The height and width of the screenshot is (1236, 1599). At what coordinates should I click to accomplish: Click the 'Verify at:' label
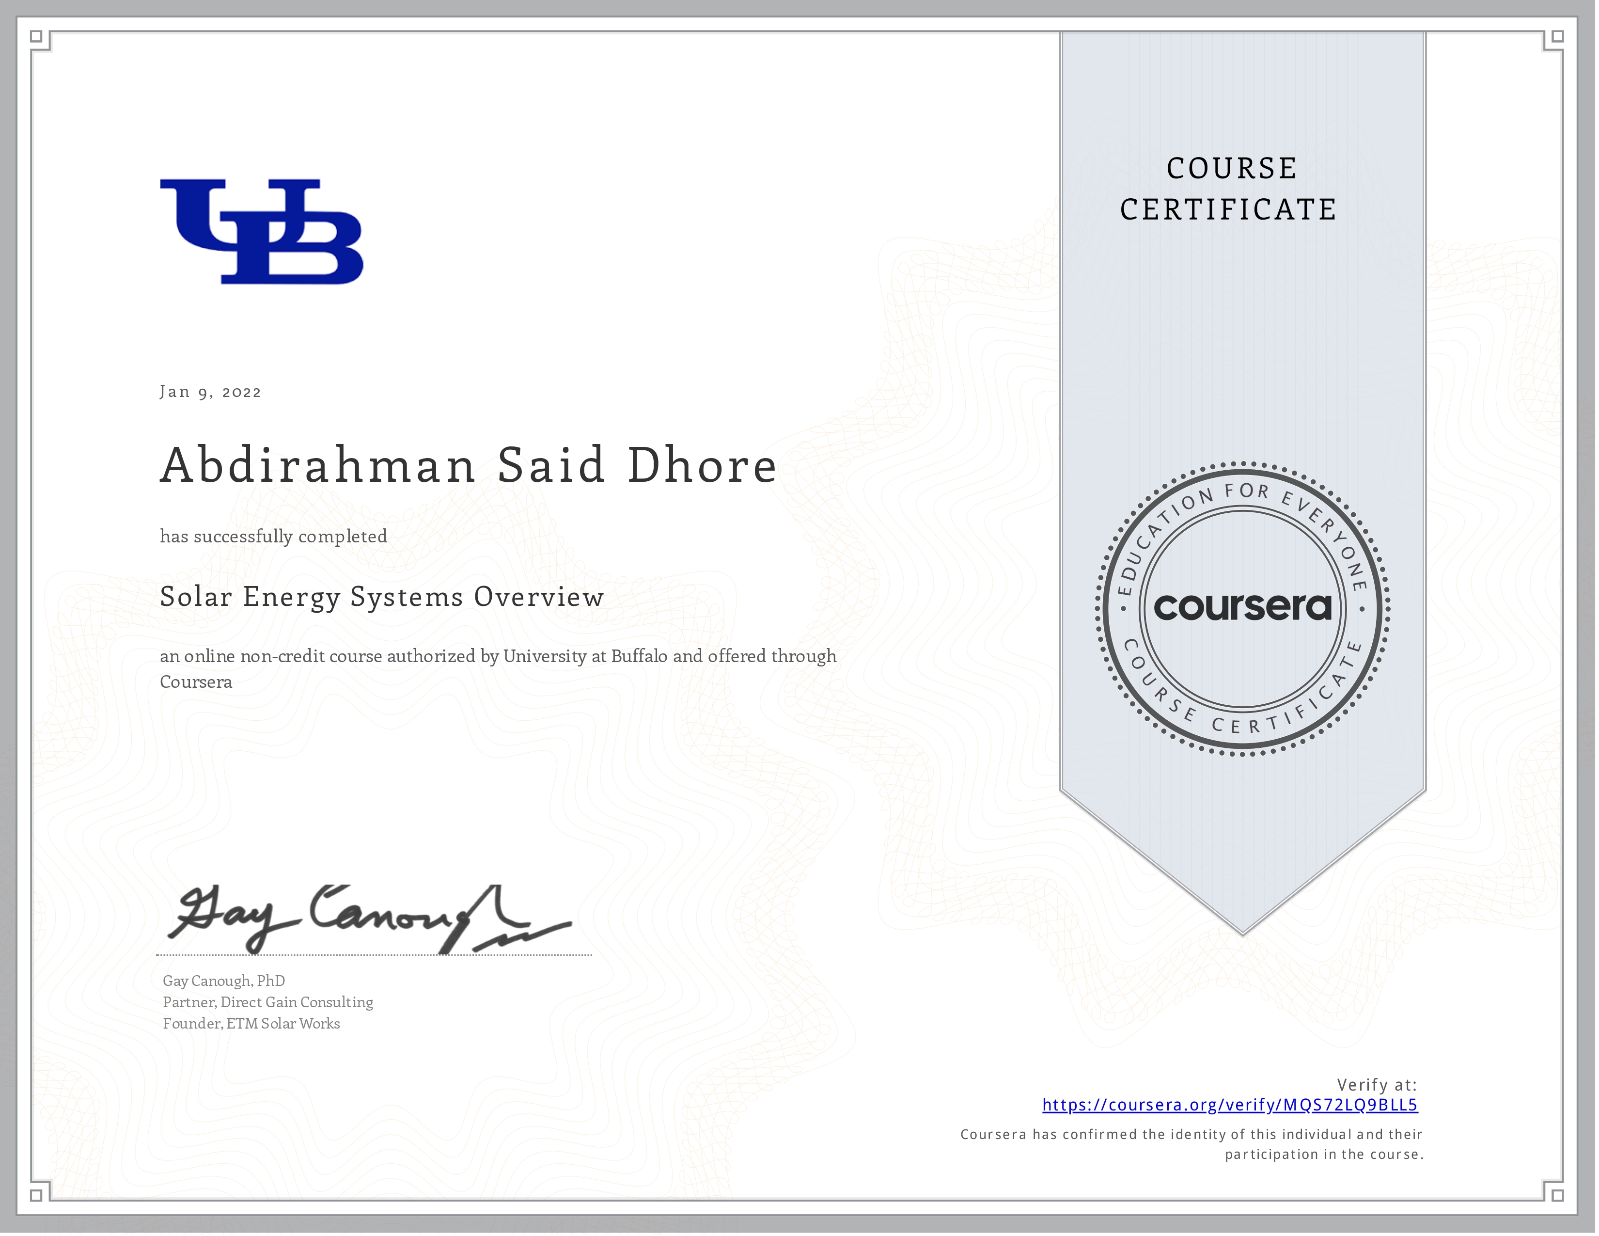[x=1377, y=1084]
